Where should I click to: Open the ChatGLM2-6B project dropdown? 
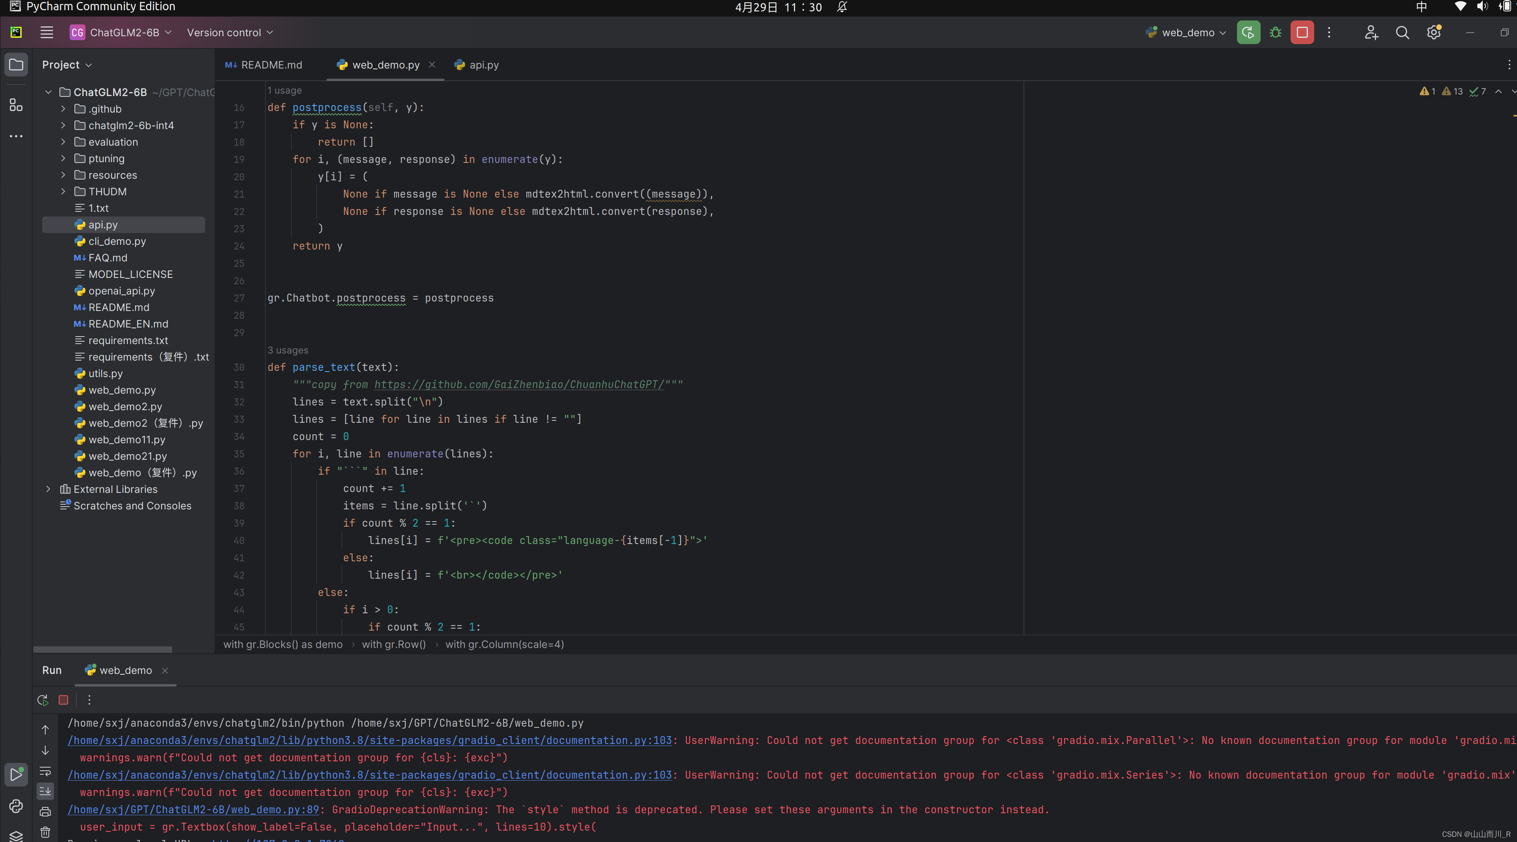pos(121,32)
